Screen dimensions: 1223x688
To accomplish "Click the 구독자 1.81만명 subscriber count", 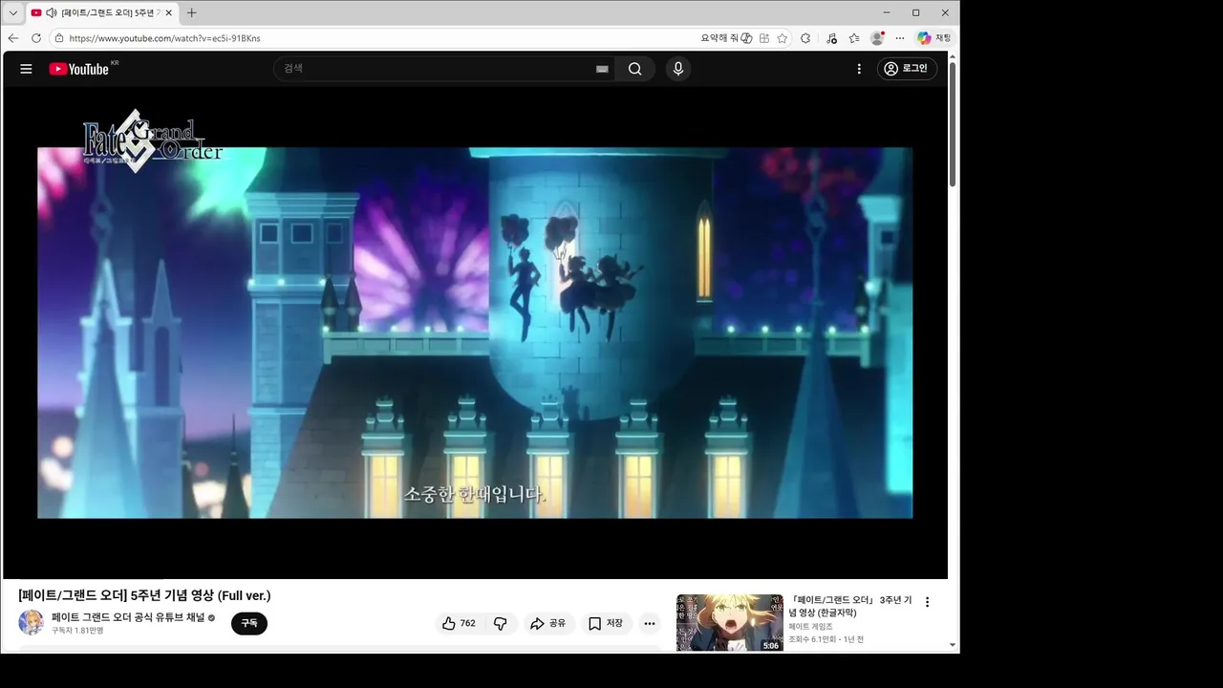I will click(x=77, y=631).
